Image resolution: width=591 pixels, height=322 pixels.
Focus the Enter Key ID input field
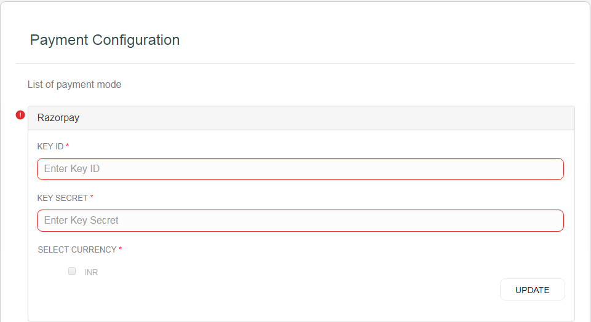[300, 169]
